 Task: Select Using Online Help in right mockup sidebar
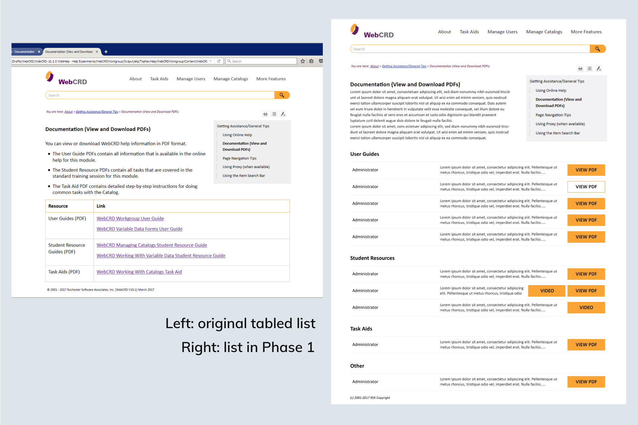tap(551, 90)
